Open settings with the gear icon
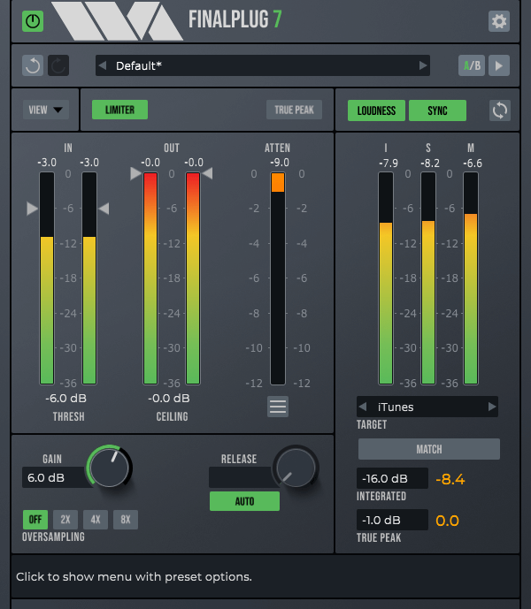 click(x=499, y=21)
